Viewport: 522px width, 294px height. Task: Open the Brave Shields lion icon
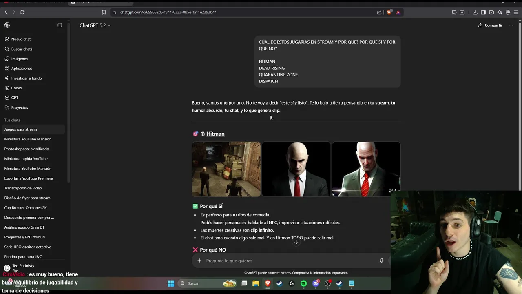tap(389, 12)
